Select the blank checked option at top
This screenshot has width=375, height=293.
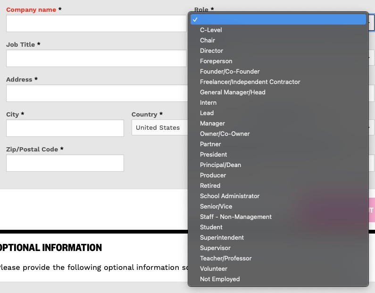278,19
